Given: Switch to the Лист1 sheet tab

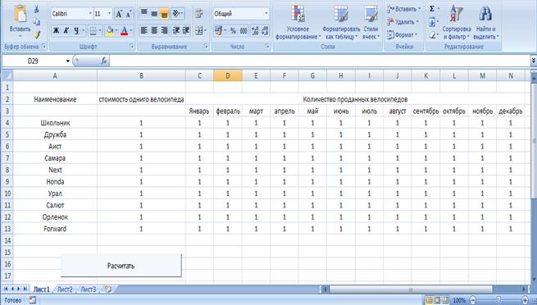Looking at the screenshot, I should pos(42,289).
